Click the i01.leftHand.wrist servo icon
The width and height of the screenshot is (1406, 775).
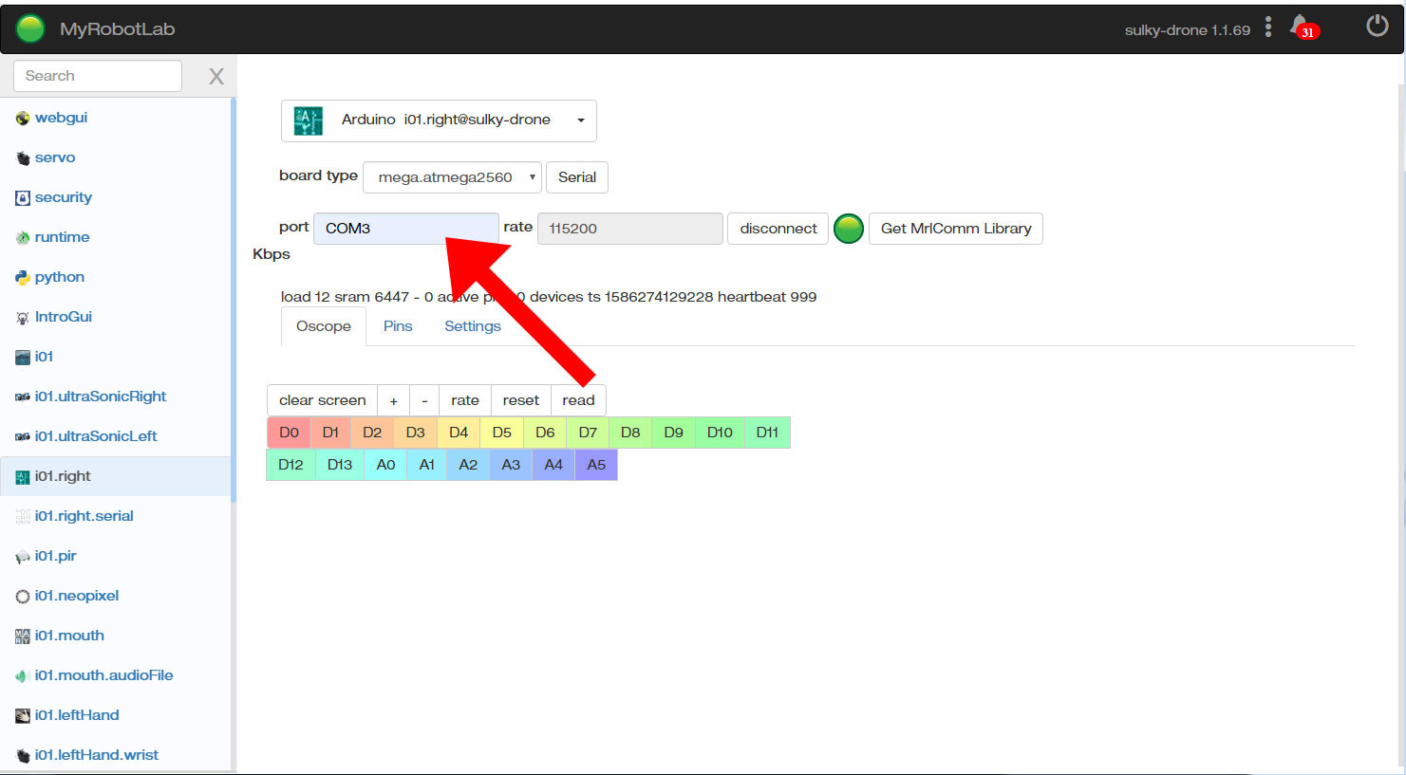tap(23, 756)
